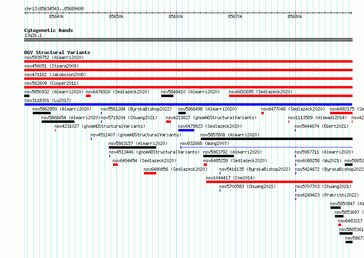This screenshot has width=364, height=258.
Task: Click nsv1113589 (Alsmadi2014) label
Action: click(x=317, y=118)
